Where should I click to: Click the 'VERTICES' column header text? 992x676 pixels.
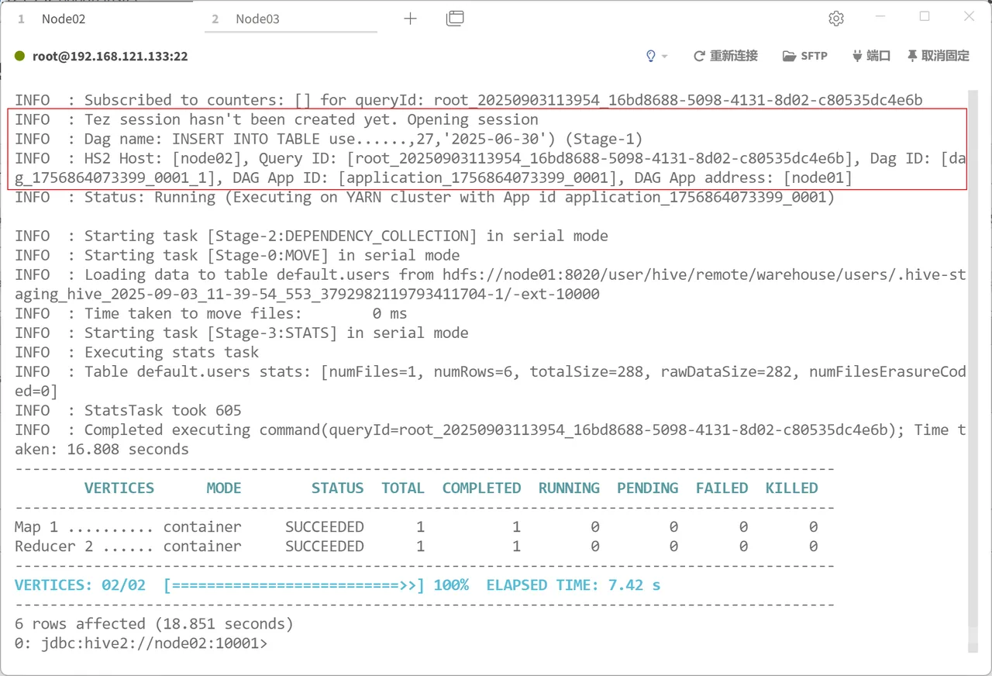pyautogui.click(x=119, y=488)
